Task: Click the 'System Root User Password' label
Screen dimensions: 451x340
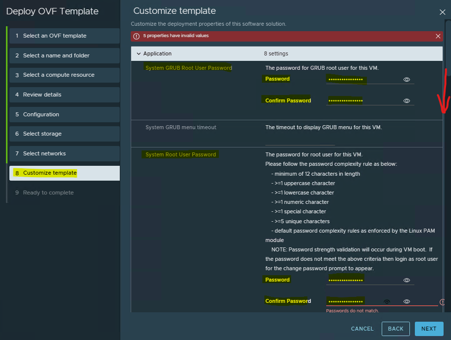Action: tap(181, 154)
